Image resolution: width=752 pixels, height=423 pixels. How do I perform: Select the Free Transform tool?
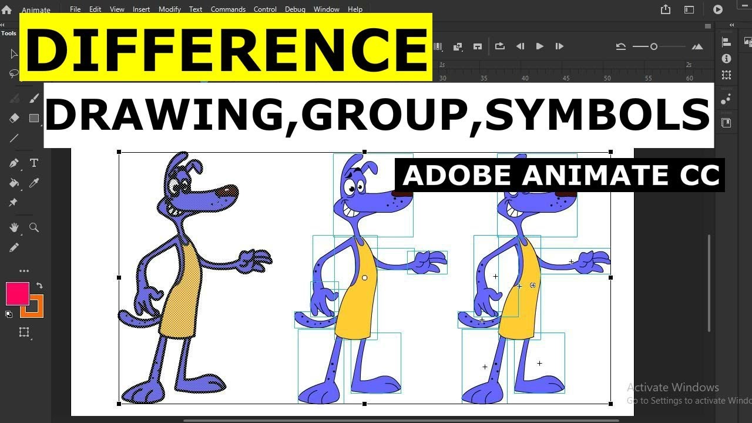(24, 333)
